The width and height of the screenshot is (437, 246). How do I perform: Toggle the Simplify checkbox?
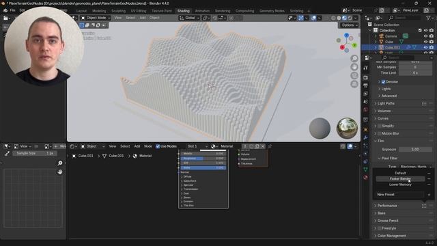[380, 126]
